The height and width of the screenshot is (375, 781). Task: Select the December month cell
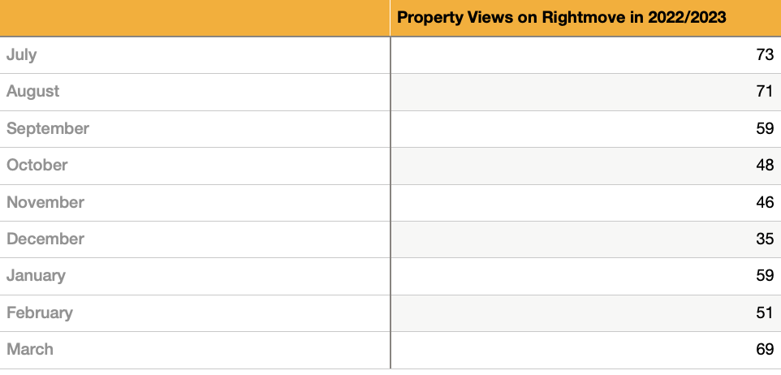(x=45, y=239)
